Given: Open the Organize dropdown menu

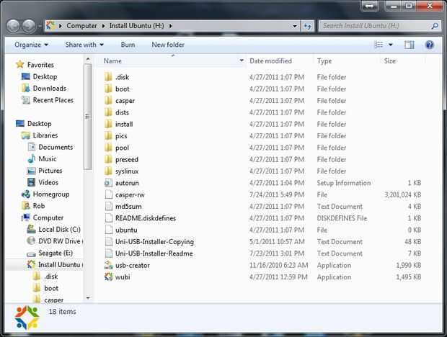Looking at the screenshot, I should coord(31,45).
